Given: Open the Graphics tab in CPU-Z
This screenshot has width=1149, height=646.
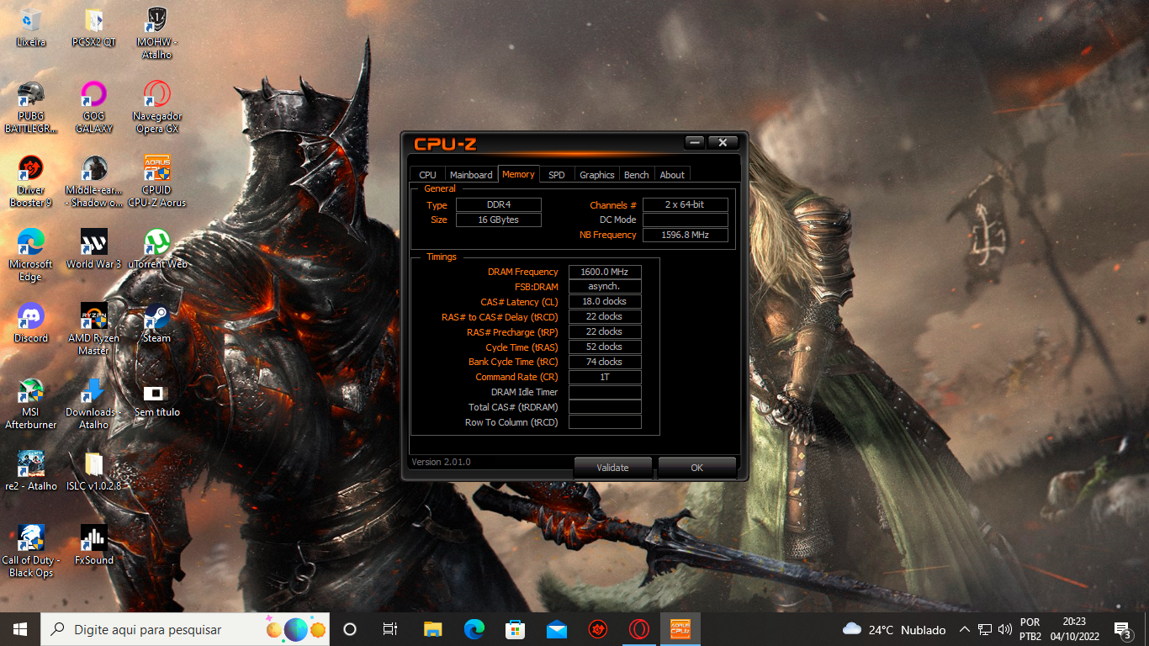Looking at the screenshot, I should pos(597,175).
